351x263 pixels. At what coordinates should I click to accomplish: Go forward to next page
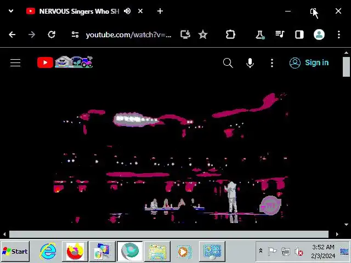(x=32, y=35)
